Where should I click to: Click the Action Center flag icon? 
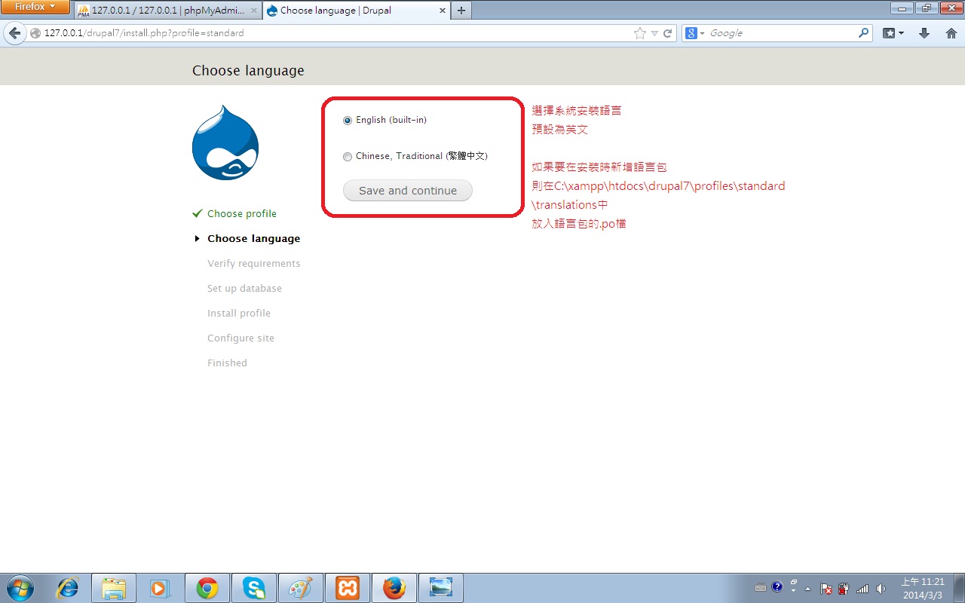826,589
